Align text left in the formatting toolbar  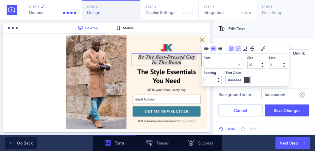(x=206, y=48)
